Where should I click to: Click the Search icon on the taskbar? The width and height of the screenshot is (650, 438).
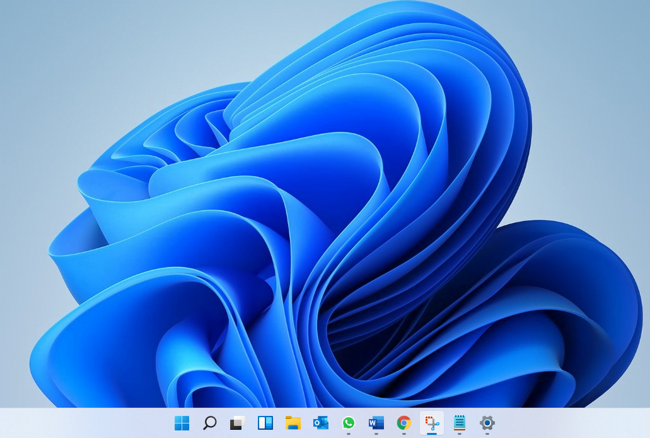(x=210, y=423)
